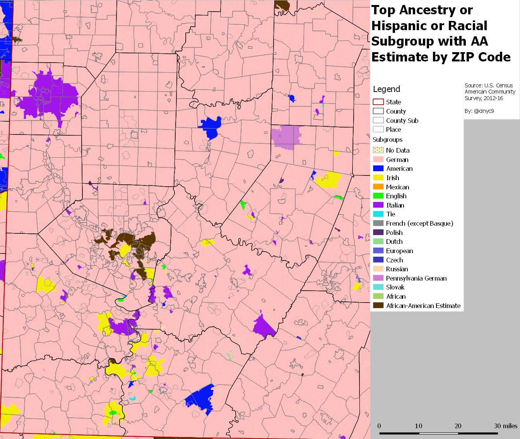Click the map title text
This screenshot has height=439, width=520.
(x=441, y=34)
